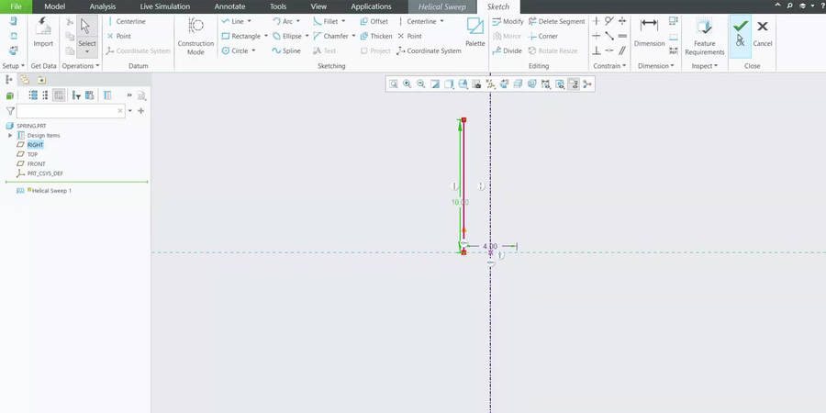Select the Spline tool
The width and height of the screenshot is (826, 413).
click(285, 50)
